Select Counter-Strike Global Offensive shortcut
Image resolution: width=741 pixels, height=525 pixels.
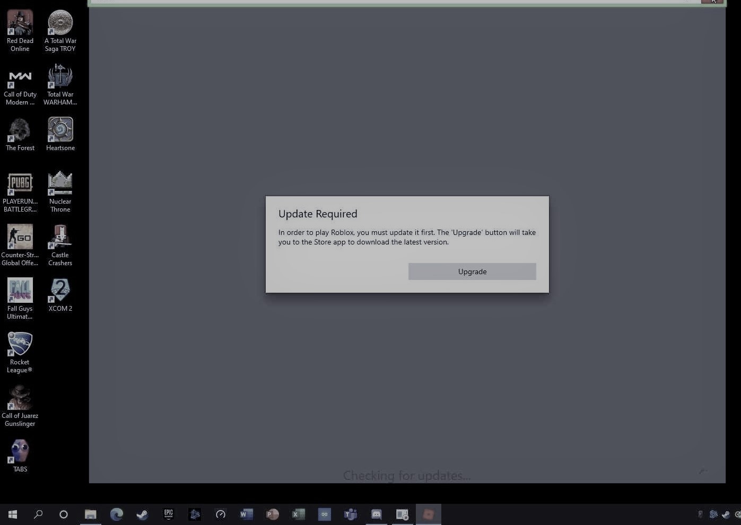pos(20,246)
